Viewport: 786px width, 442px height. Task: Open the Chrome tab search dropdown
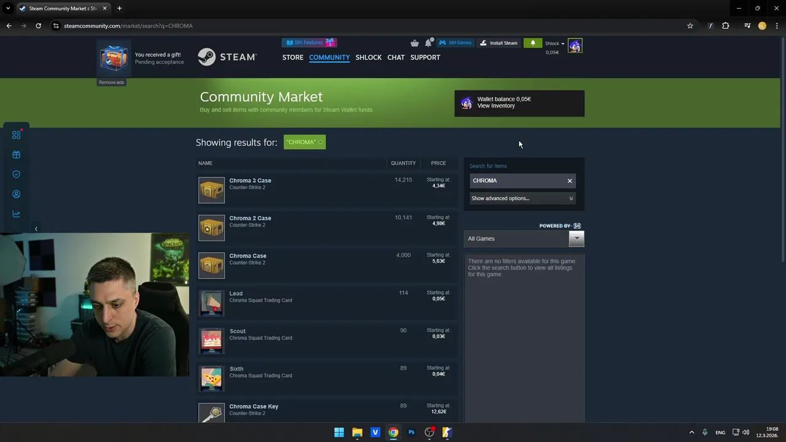tap(8, 9)
